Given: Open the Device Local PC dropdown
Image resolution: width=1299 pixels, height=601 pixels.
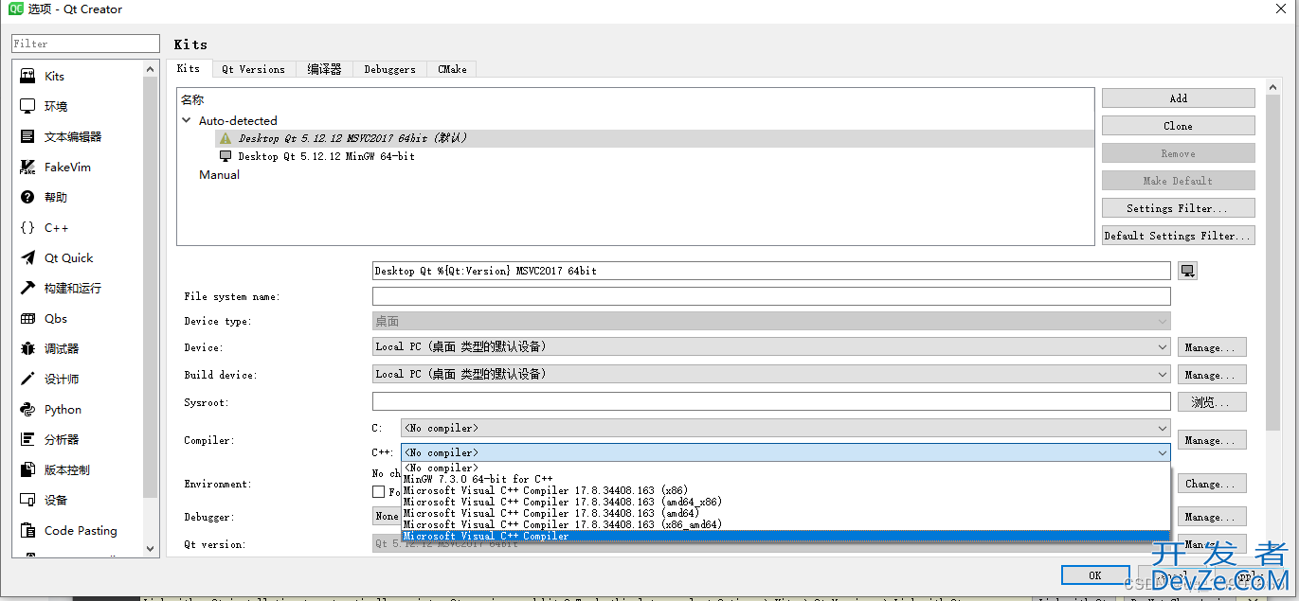Looking at the screenshot, I should tap(771, 347).
